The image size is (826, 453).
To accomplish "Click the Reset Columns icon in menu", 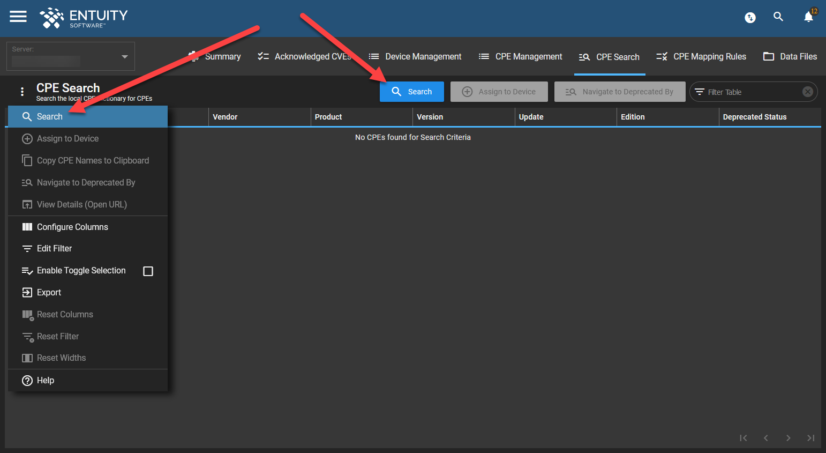I will pyautogui.click(x=28, y=315).
